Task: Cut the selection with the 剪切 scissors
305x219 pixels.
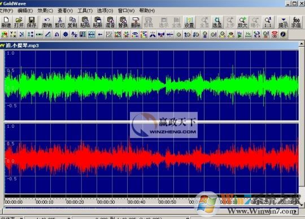Action: coord(60,23)
